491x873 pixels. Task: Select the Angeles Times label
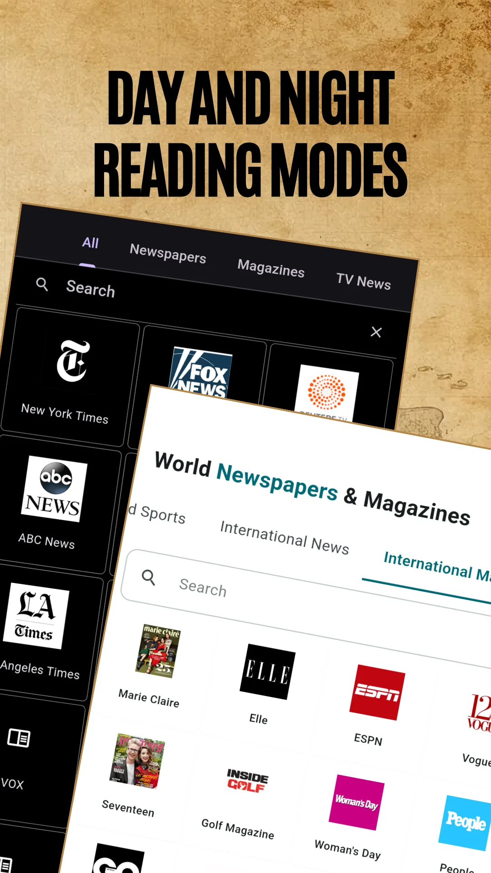[x=40, y=669]
